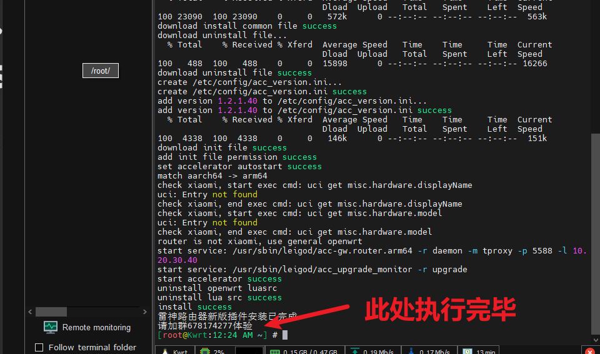
Task: Click the uptime clock icon
Action: pyautogui.click(x=467, y=352)
